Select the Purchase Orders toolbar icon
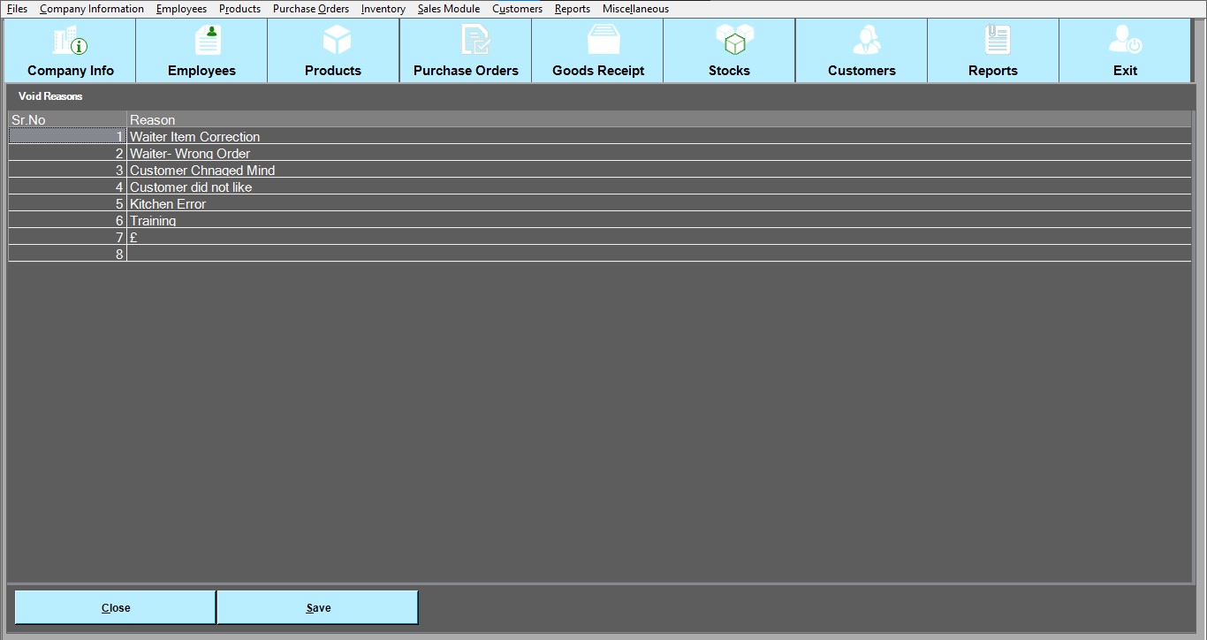 coord(474,41)
